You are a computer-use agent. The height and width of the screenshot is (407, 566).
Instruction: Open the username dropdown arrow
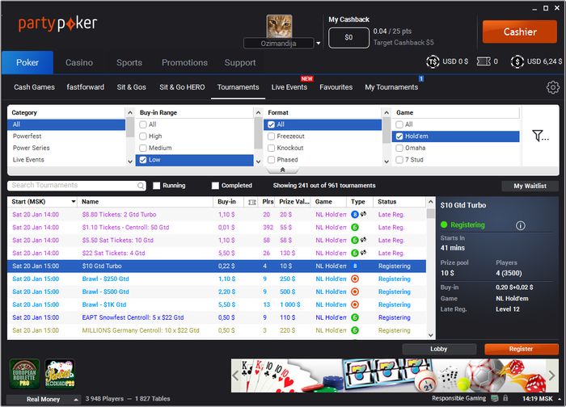(x=319, y=44)
